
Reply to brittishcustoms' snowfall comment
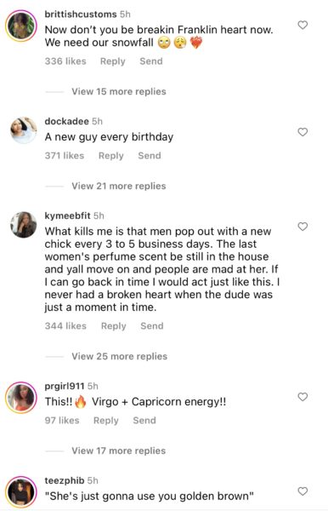[113, 61]
